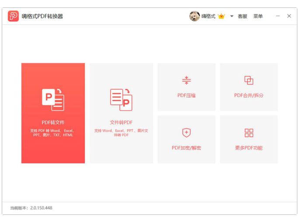Click the user avatar picture
Image resolution: width=300 pixels, height=221 pixels.
click(x=194, y=16)
